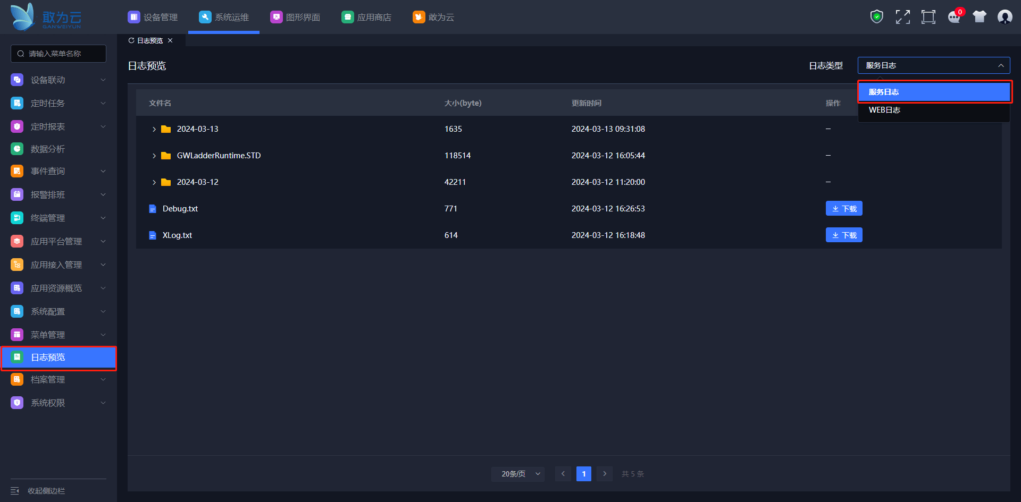Expand the GWLadderRuntime.STD folder row

coord(154,156)
